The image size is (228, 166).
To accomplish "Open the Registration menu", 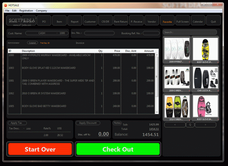I will click(26, 11).
